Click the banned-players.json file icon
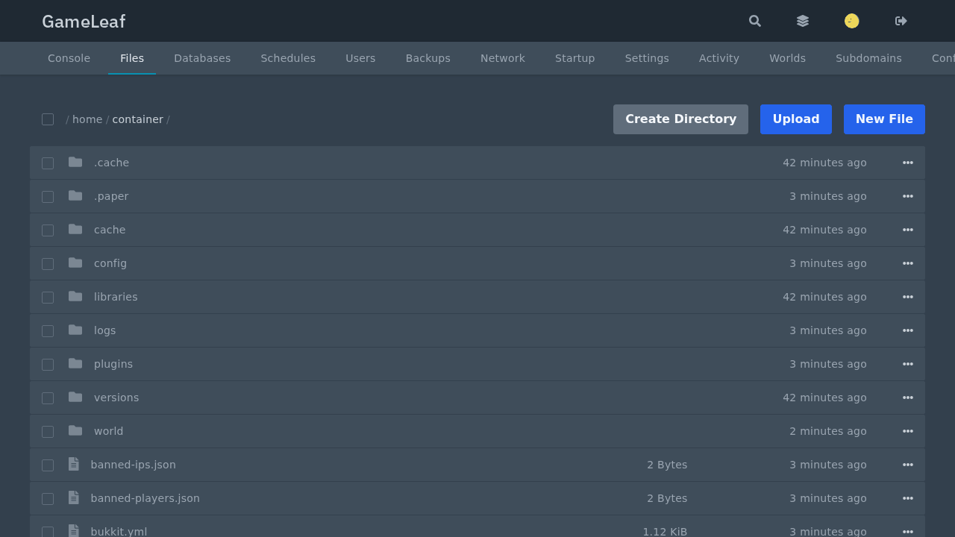This screenshot has height=537, width=955. (x=74, y=497)
